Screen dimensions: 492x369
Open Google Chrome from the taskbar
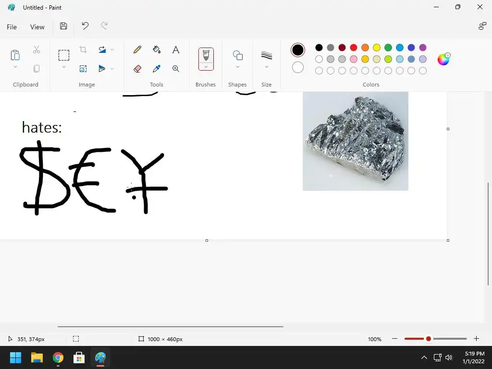click(x=58, y=357)
